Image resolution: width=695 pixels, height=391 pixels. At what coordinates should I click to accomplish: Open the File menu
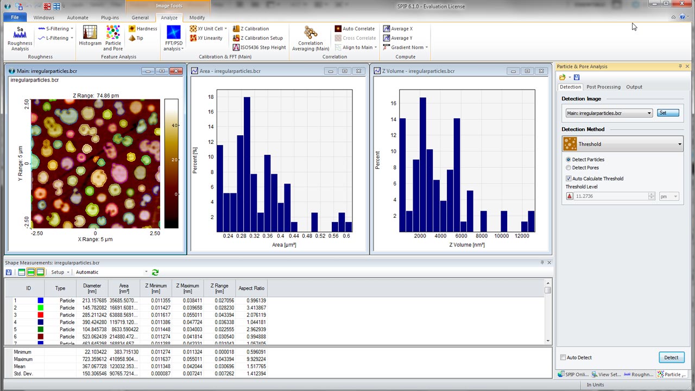15,17
